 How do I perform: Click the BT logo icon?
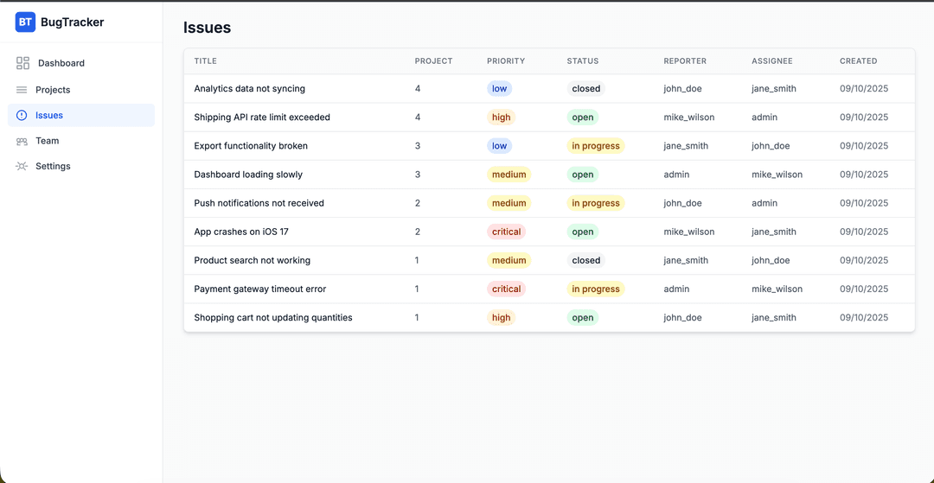25,22
